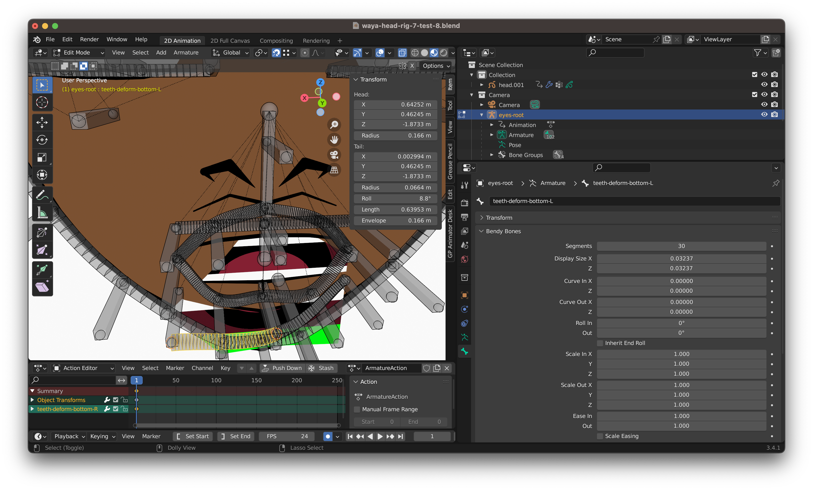
Task: Switch to orthographic/perspective grid view
Action: click(x=334, y=170)
